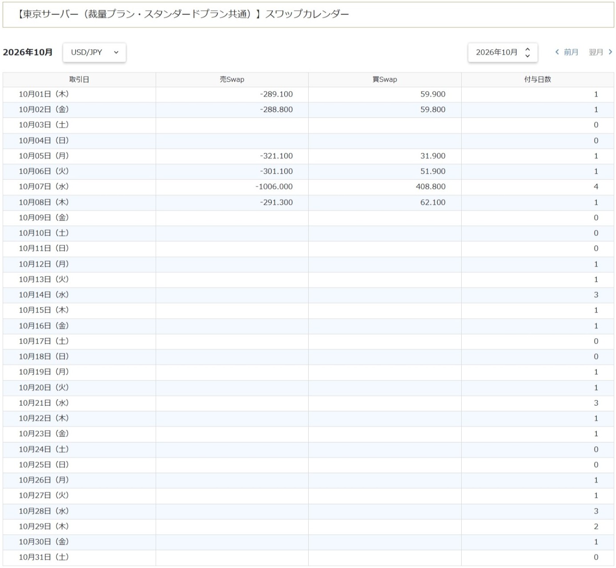Select the 売Swap column header

tap(232, 80)
